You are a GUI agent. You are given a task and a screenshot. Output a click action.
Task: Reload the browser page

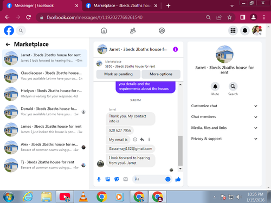pyautogui.click(x=28, y=17)
